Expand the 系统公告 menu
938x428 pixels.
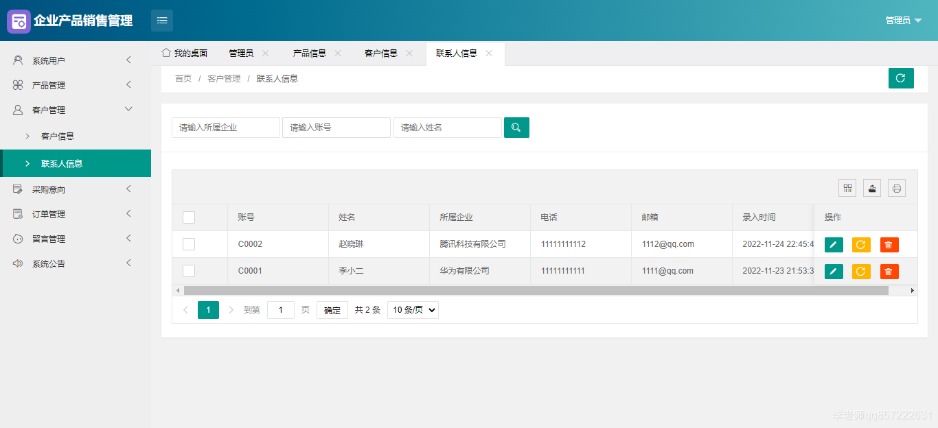click(128, 263)
